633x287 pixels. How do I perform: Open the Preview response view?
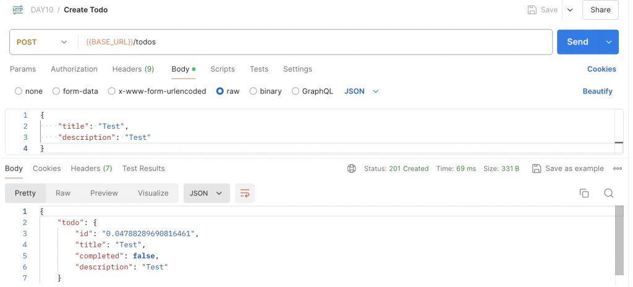[x=104, y=193]
